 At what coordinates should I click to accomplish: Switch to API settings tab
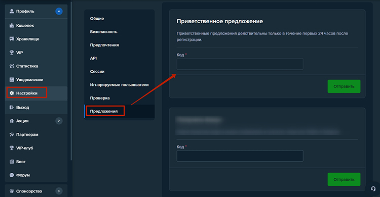[x=120, y=58]
